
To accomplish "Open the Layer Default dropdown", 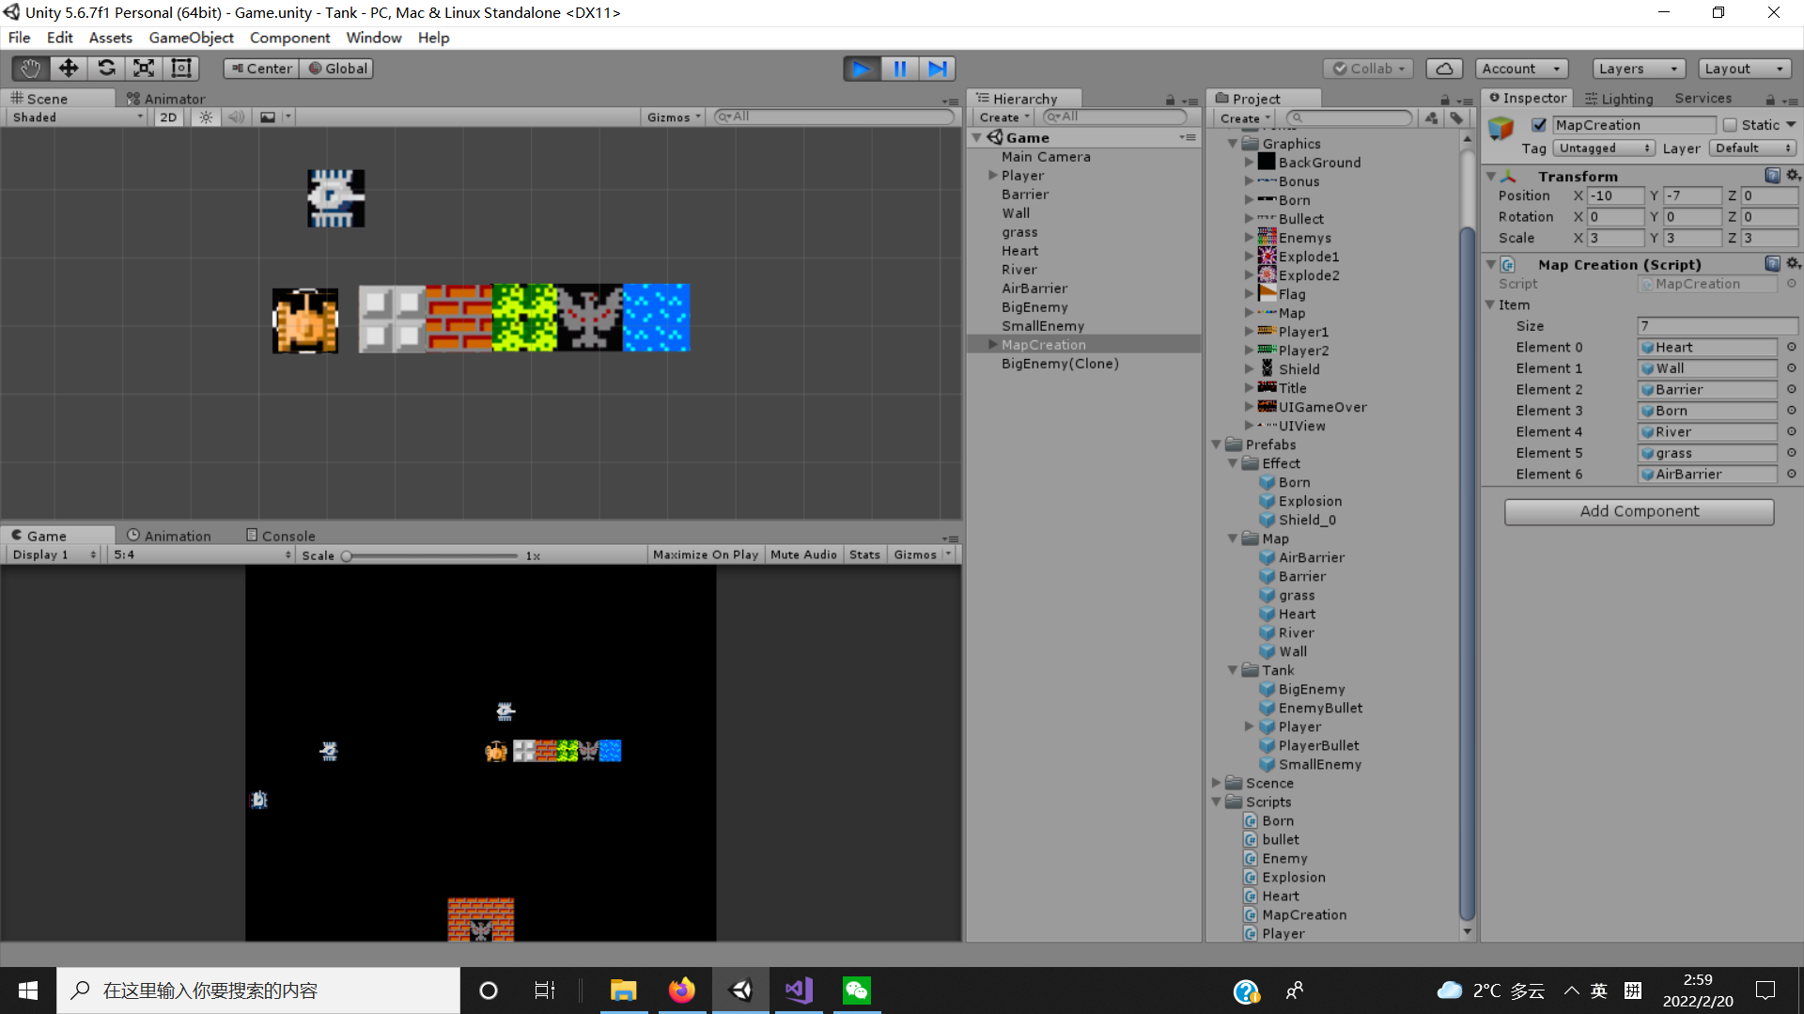I will pyautogui.click(x=1752, y=148).
